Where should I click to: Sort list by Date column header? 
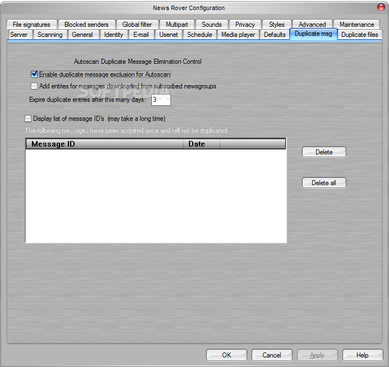coord(201,144)
